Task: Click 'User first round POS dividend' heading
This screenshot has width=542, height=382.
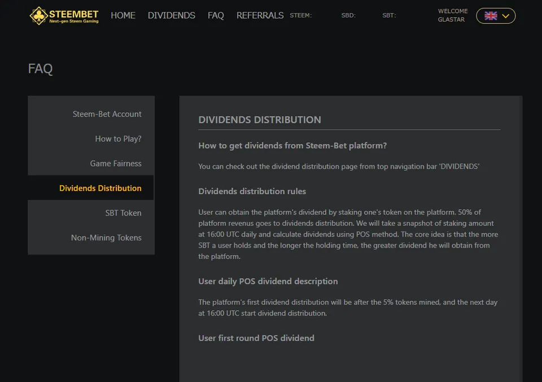Action: click(256, 338)
